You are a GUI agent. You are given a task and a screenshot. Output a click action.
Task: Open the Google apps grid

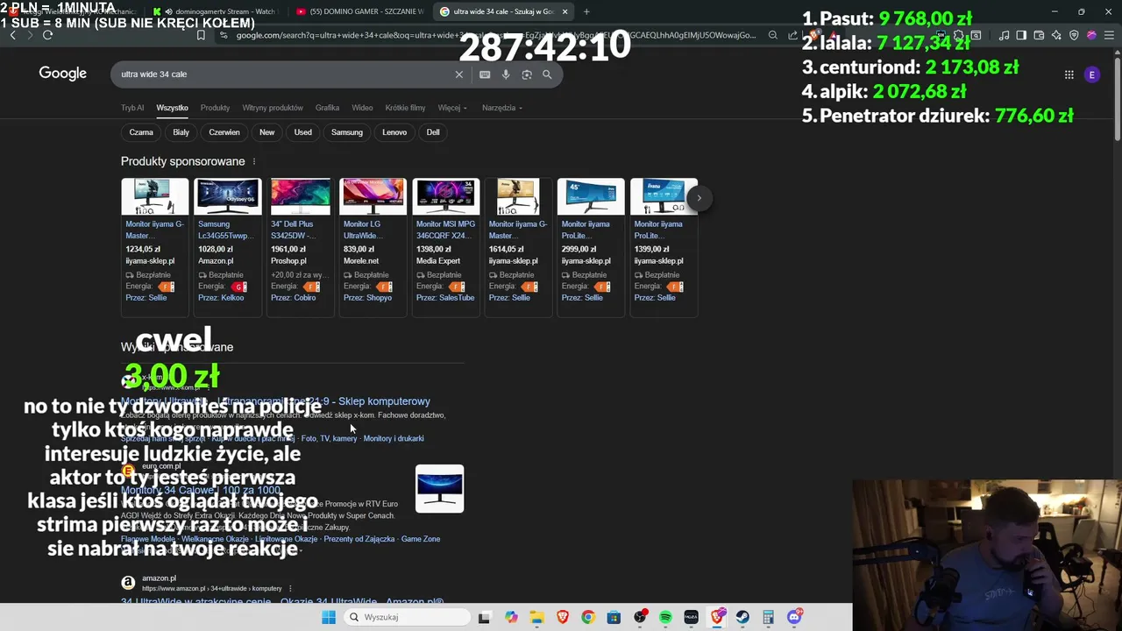pyautogui.click(x=1069, y=74)
